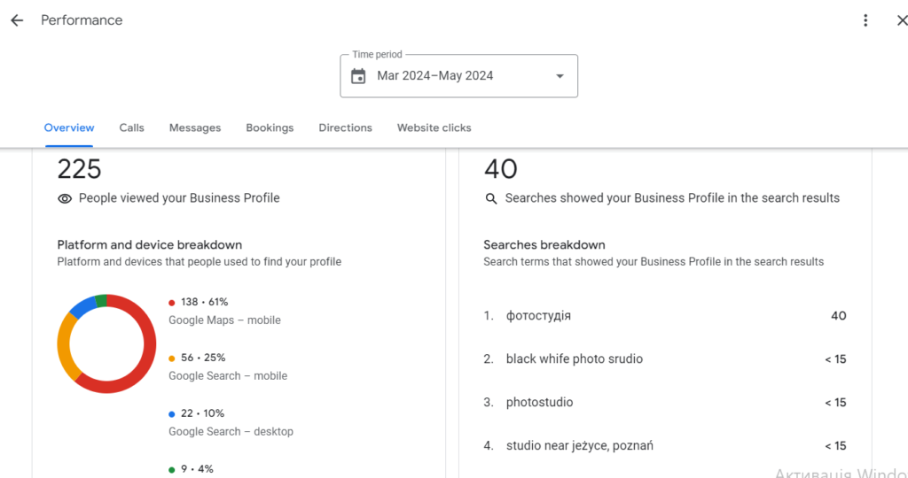The image size is (908, 478).
Task: Click the calendar icon in the Time period field
Action: 358,76
